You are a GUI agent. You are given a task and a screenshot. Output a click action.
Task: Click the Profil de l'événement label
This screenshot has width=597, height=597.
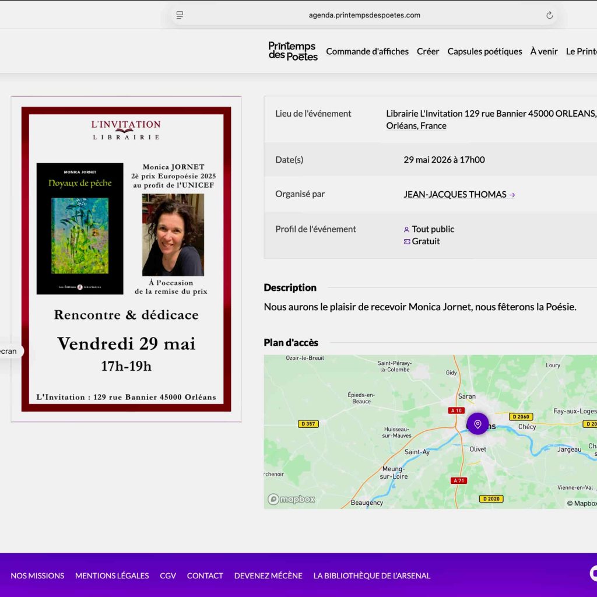tap(315, 229)
